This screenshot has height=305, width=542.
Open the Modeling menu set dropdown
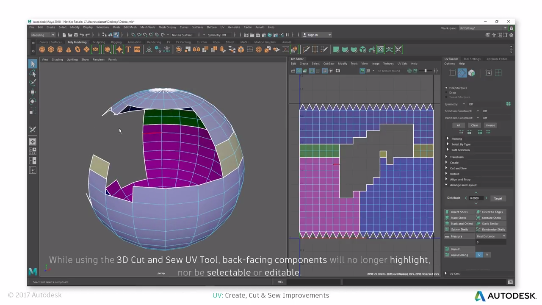[x=43, y=35]
